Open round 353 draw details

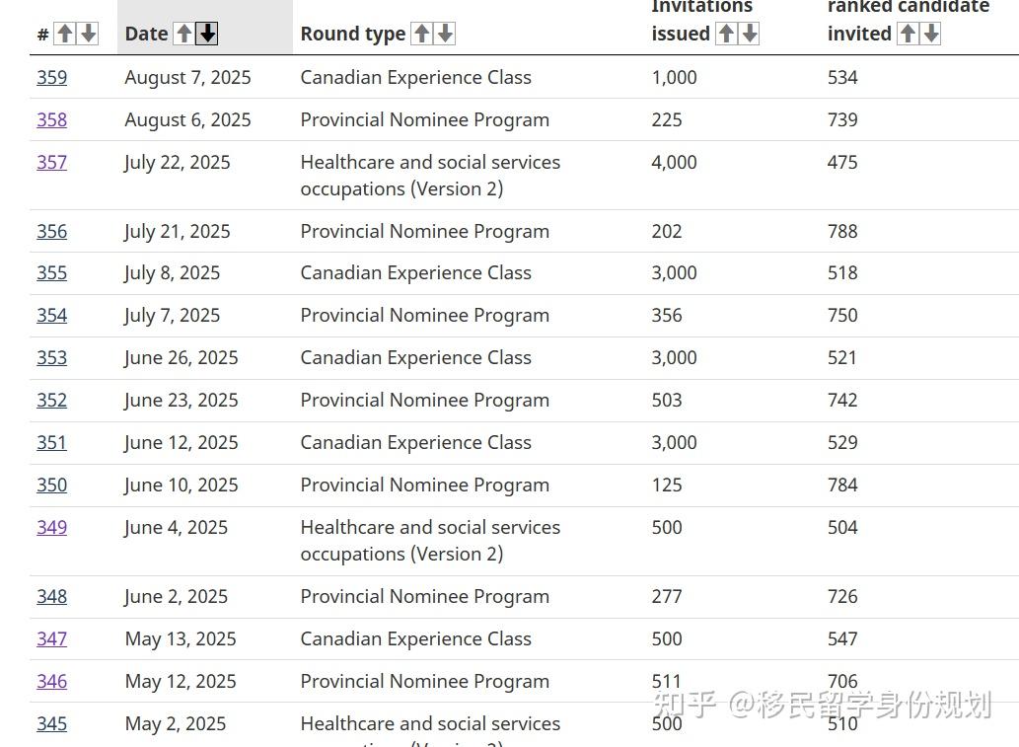coord(51,357)
